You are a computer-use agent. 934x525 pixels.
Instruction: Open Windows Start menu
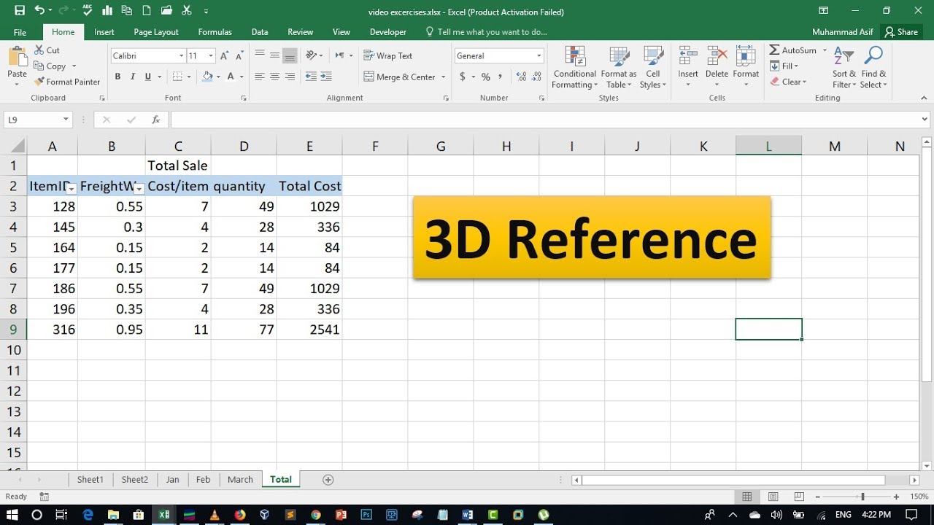(x=12, y=514)
